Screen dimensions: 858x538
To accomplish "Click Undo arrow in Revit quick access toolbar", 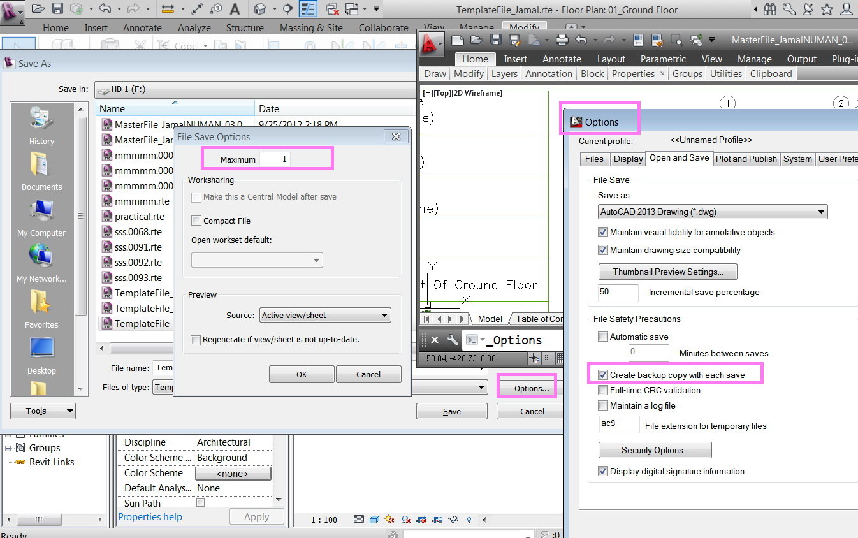I will [105, 9].
